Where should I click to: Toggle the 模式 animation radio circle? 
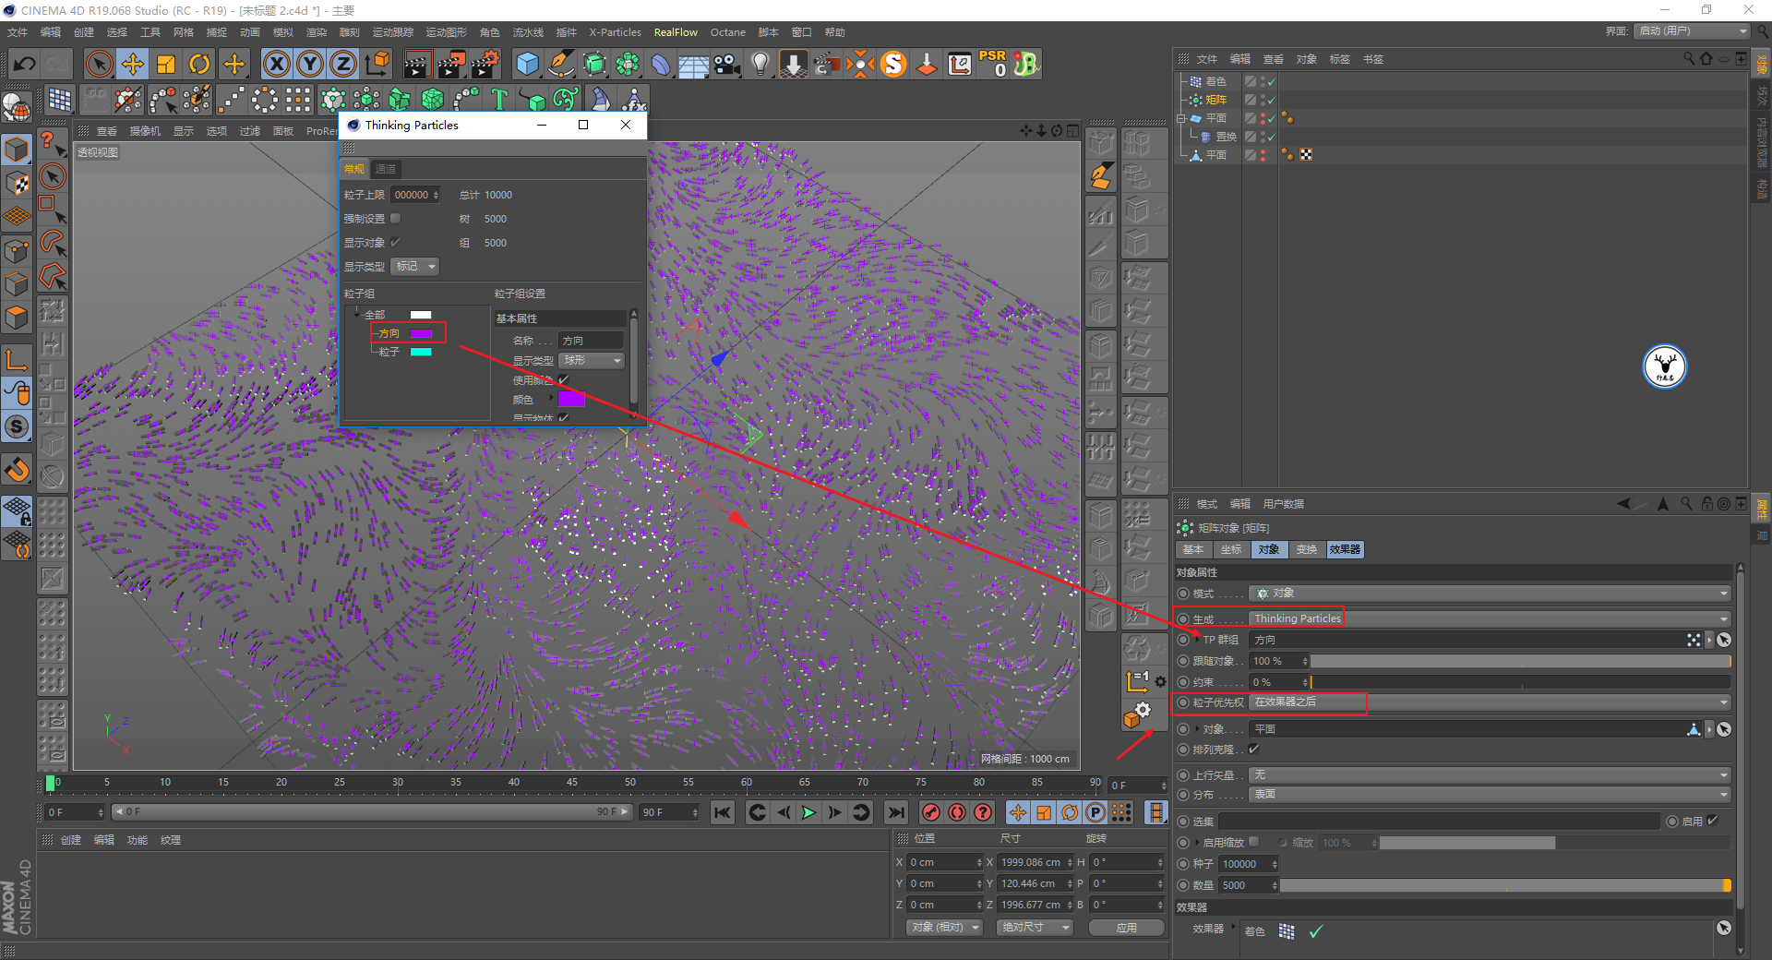tap(1183, 594)
